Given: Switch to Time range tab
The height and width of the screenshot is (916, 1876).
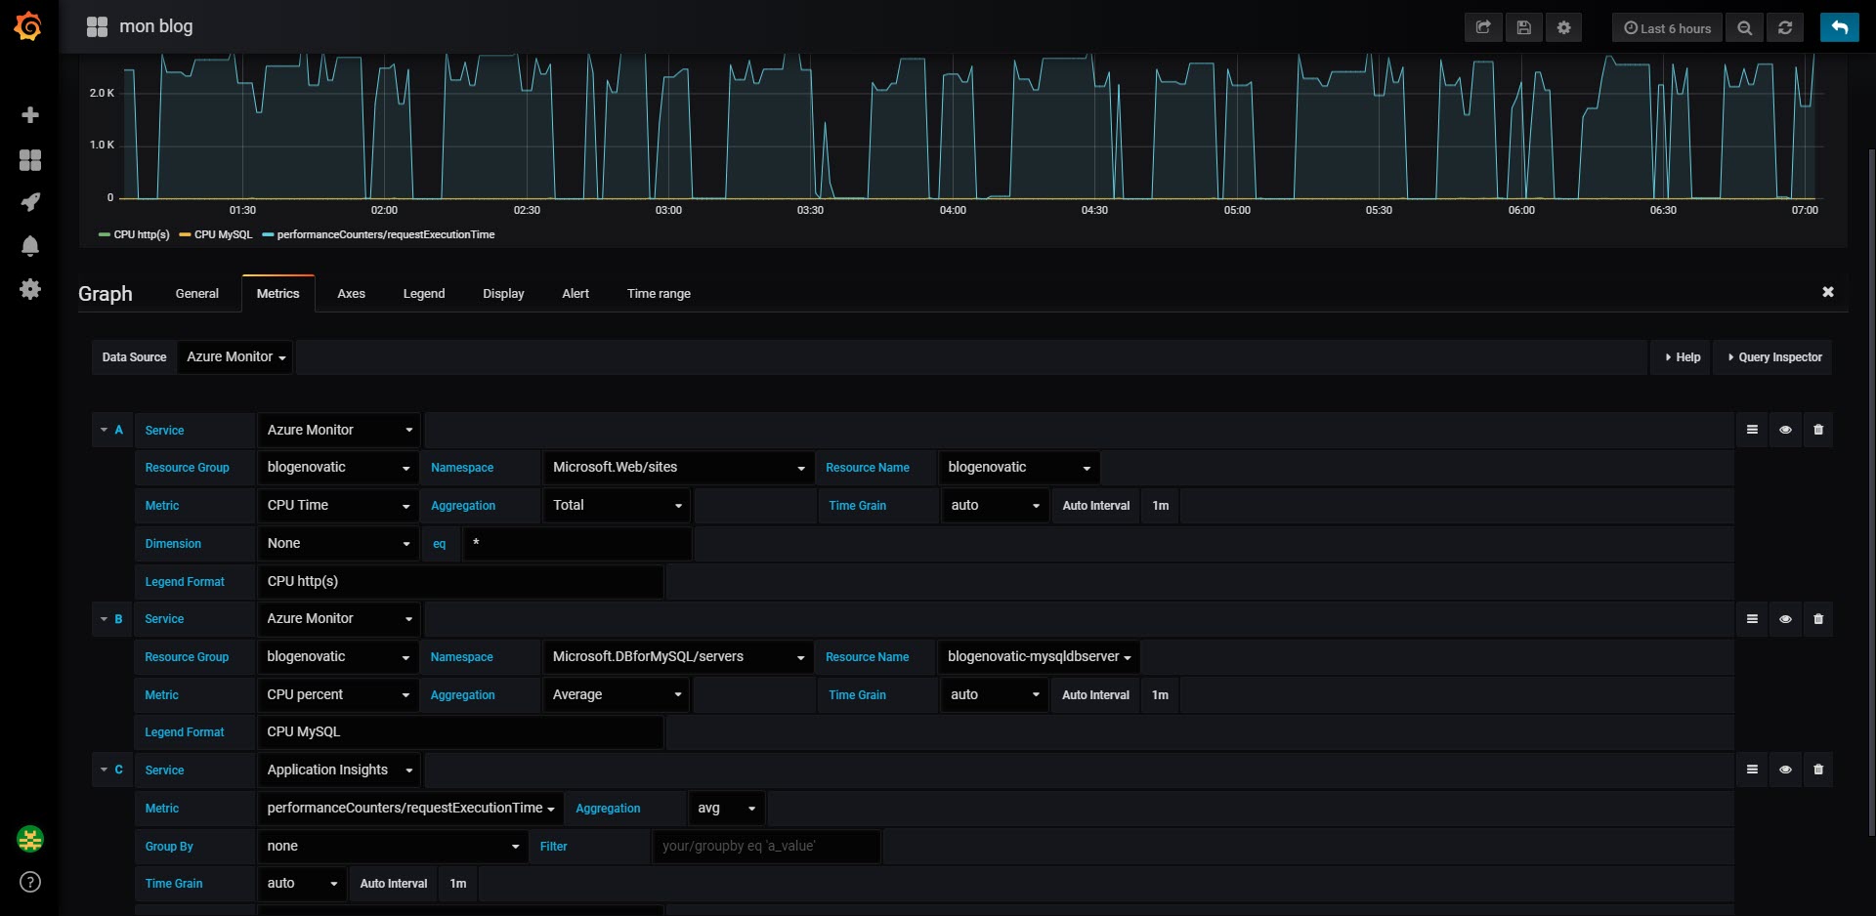Looking at the screenshot, I should click(659, 294).
